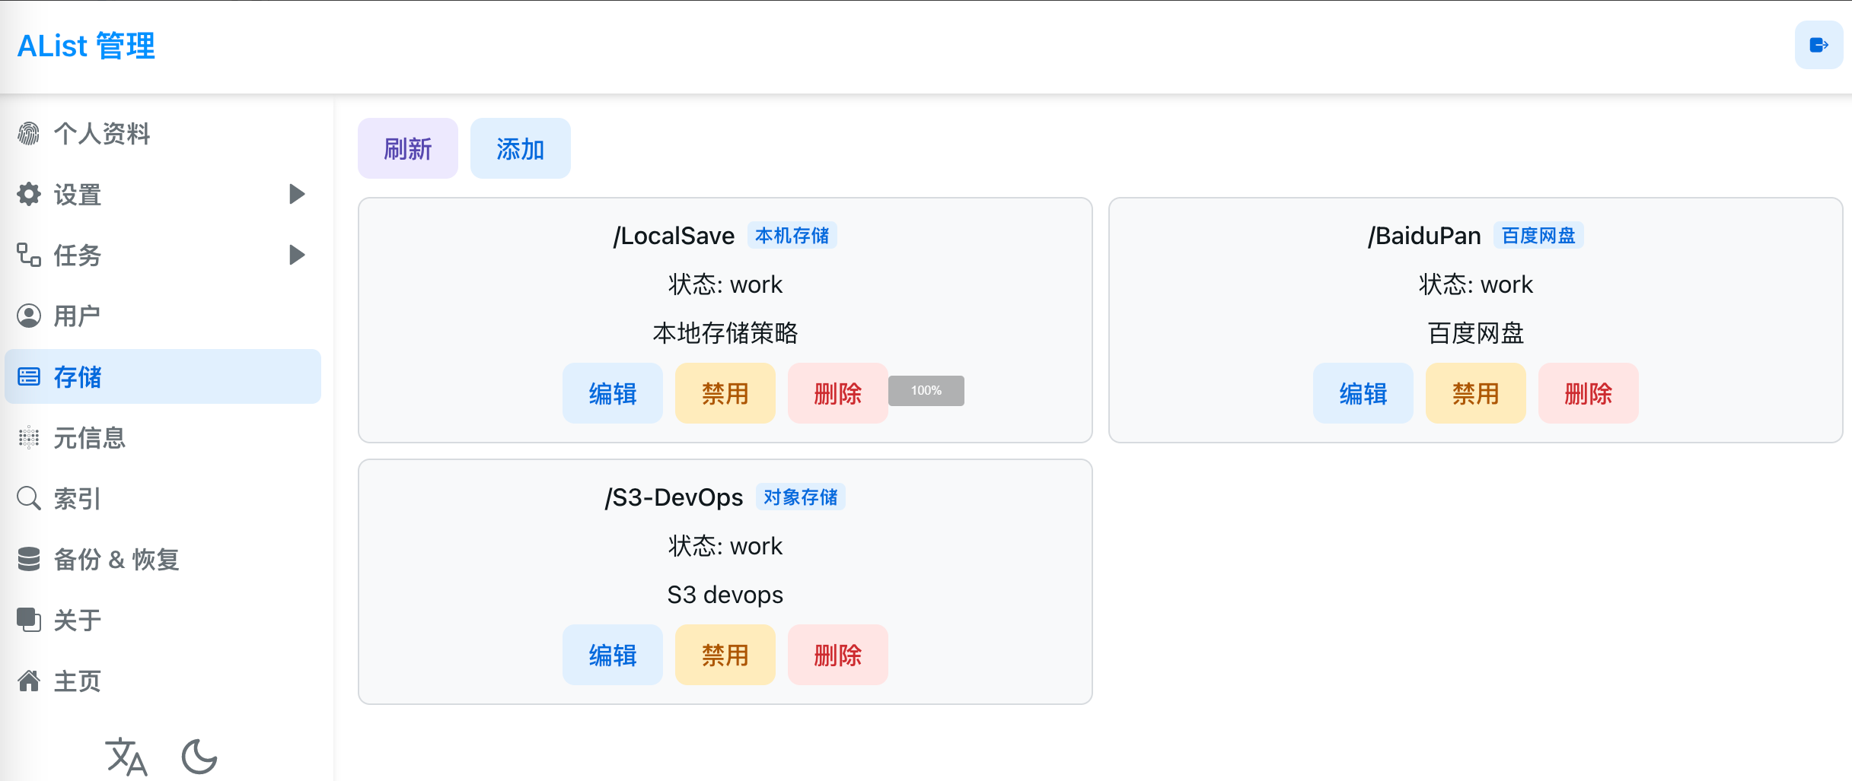
Task: Click the tasks flow icon
Action: 29,256
